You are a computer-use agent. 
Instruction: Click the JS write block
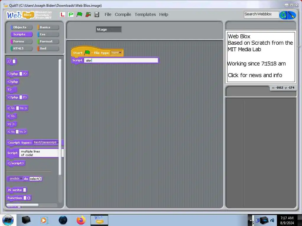[x=17, y=190]
